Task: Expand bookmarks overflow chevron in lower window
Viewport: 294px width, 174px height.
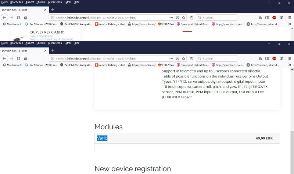Action: [x=290, y=65]
